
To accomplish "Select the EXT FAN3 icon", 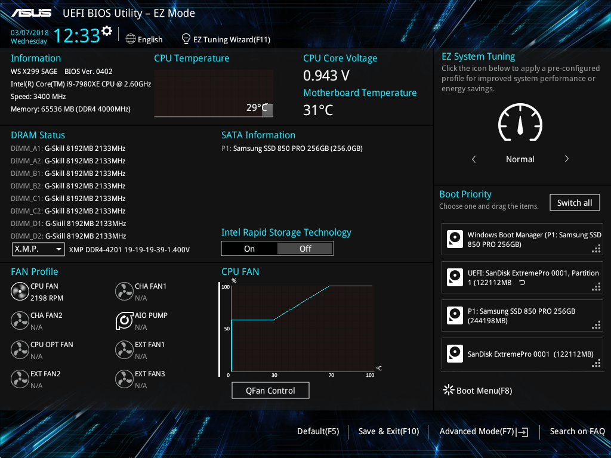I will [x=124, y=379].
